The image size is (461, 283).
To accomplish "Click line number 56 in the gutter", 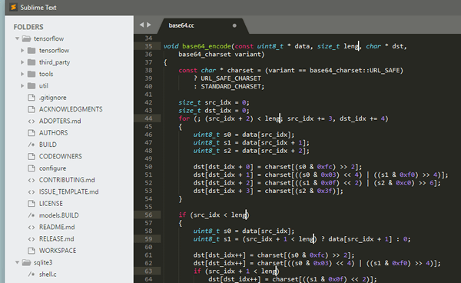I will (x=148, y=215).
